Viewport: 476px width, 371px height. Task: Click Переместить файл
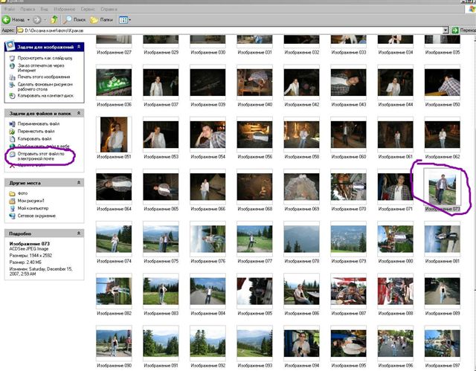(36, 132)
